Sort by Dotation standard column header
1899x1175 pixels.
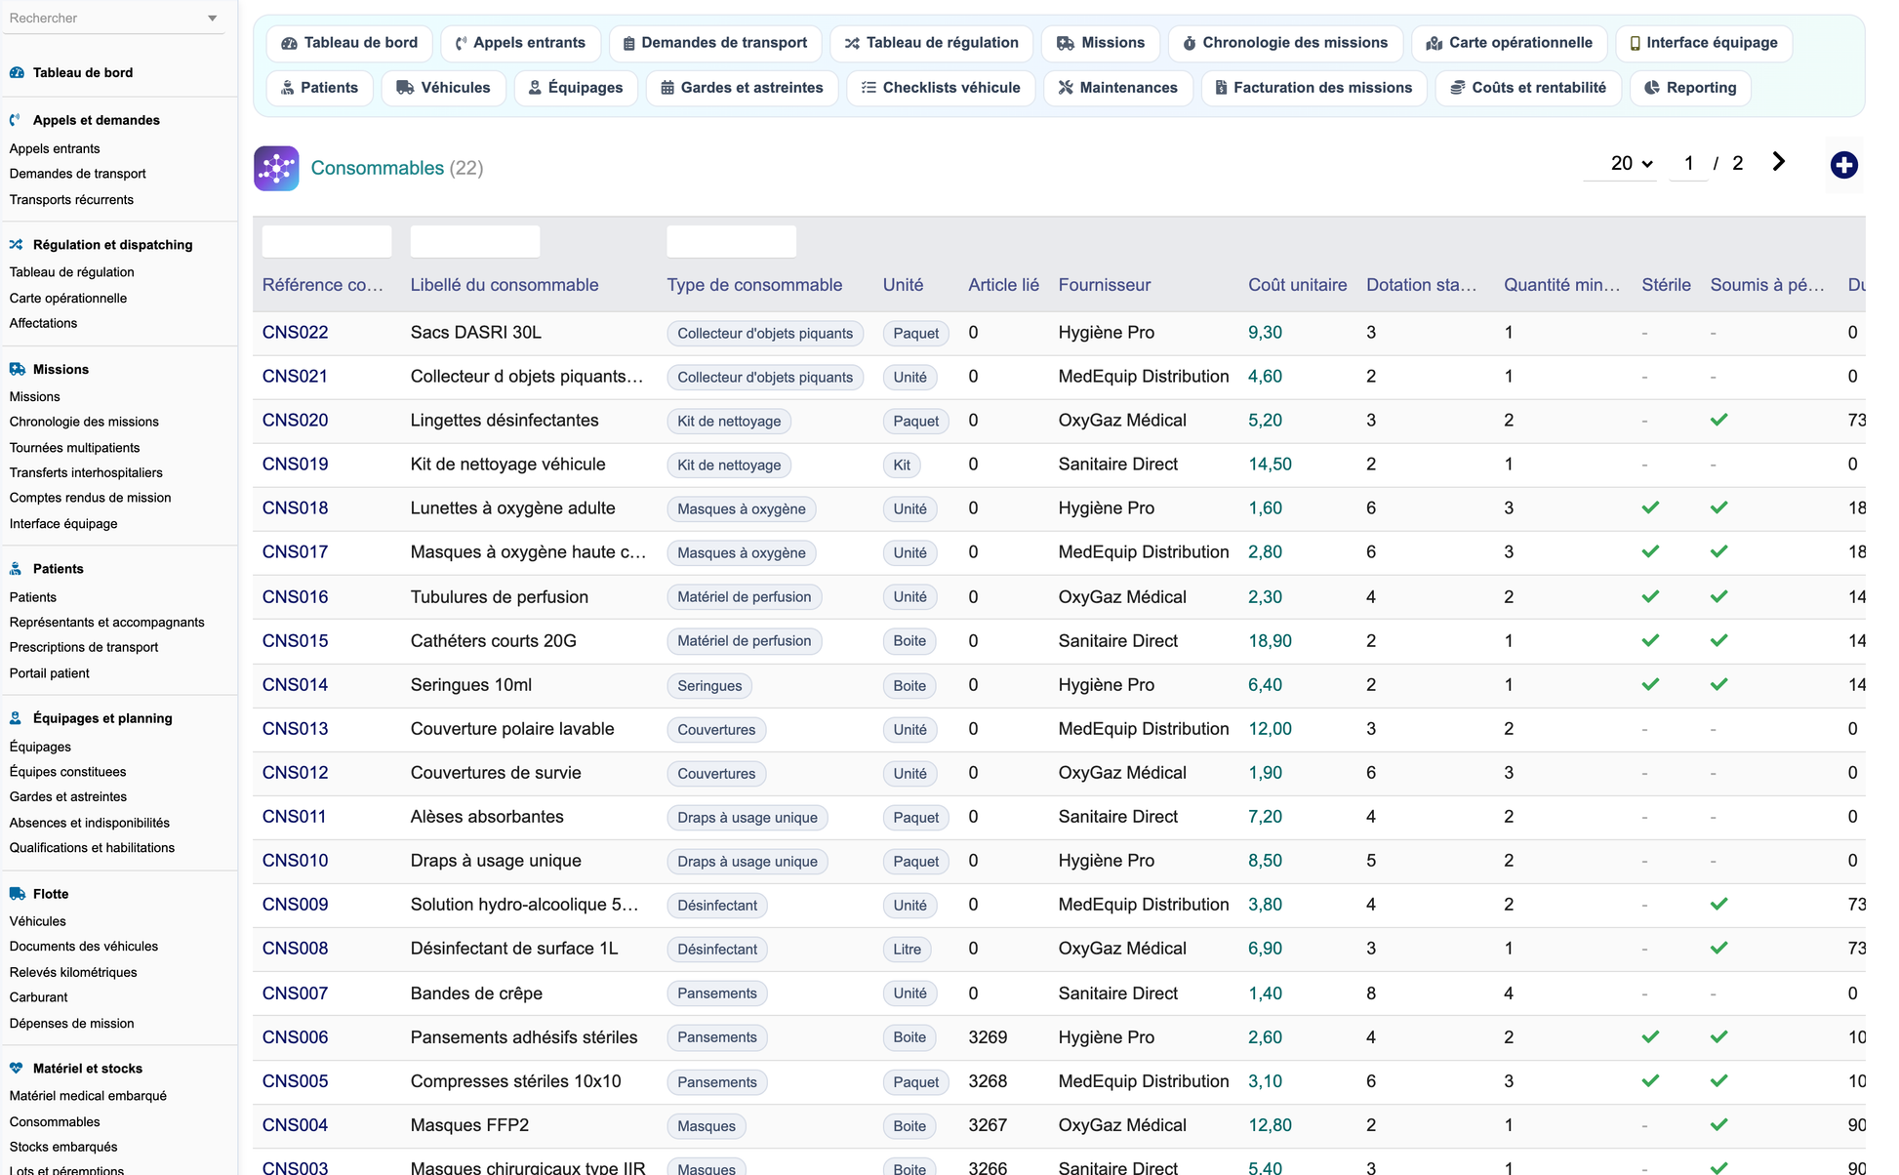pyautogui.click(x=1421, y=285)
